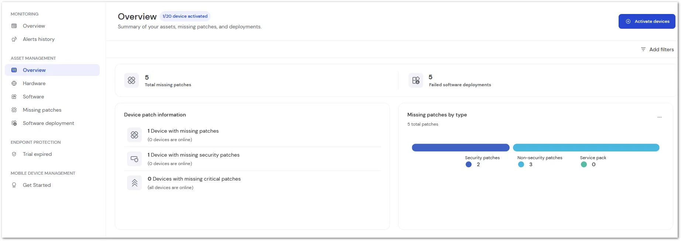Screen dimensions: 681x241
Task: Click the Software deployment sidebar icon
Action: 14,123
